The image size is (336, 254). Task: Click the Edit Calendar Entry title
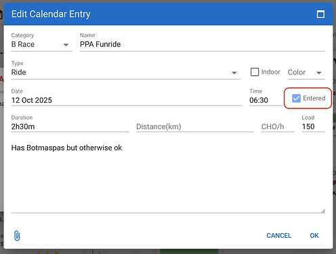(x=51, y=14)
